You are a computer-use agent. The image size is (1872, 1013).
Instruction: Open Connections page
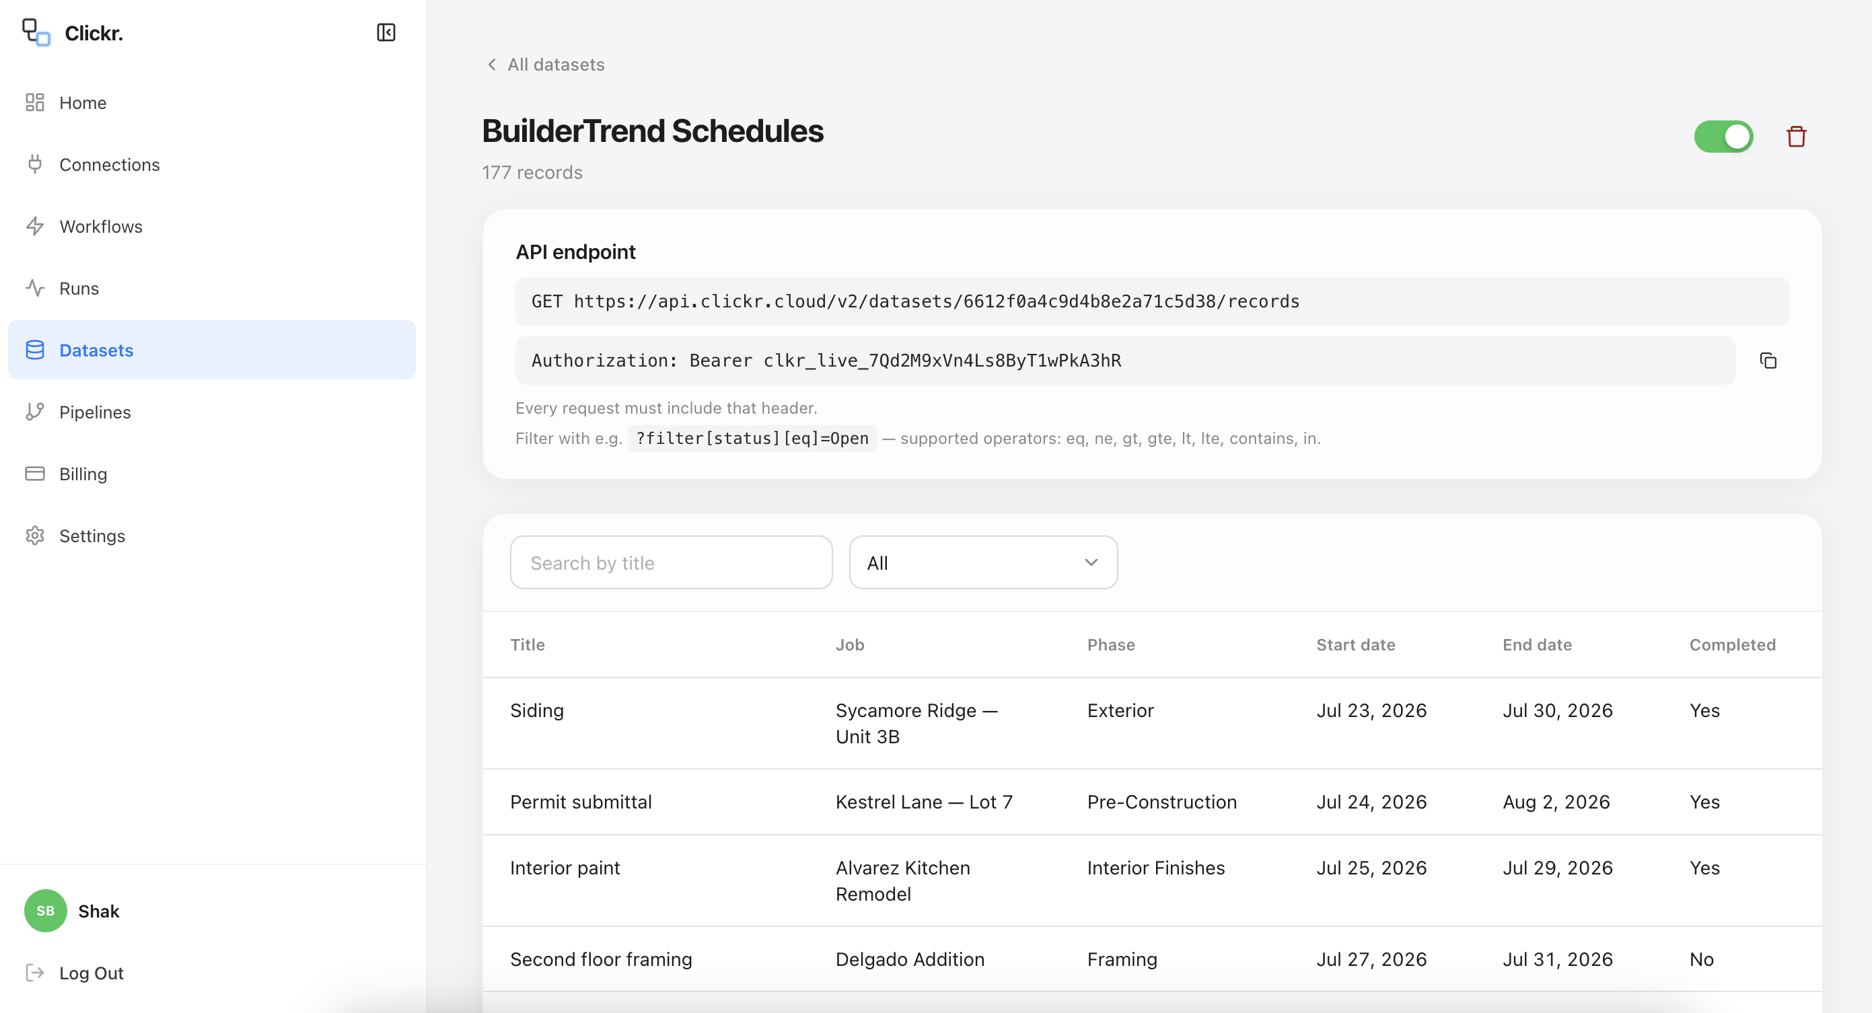click(x=211, y=164)
